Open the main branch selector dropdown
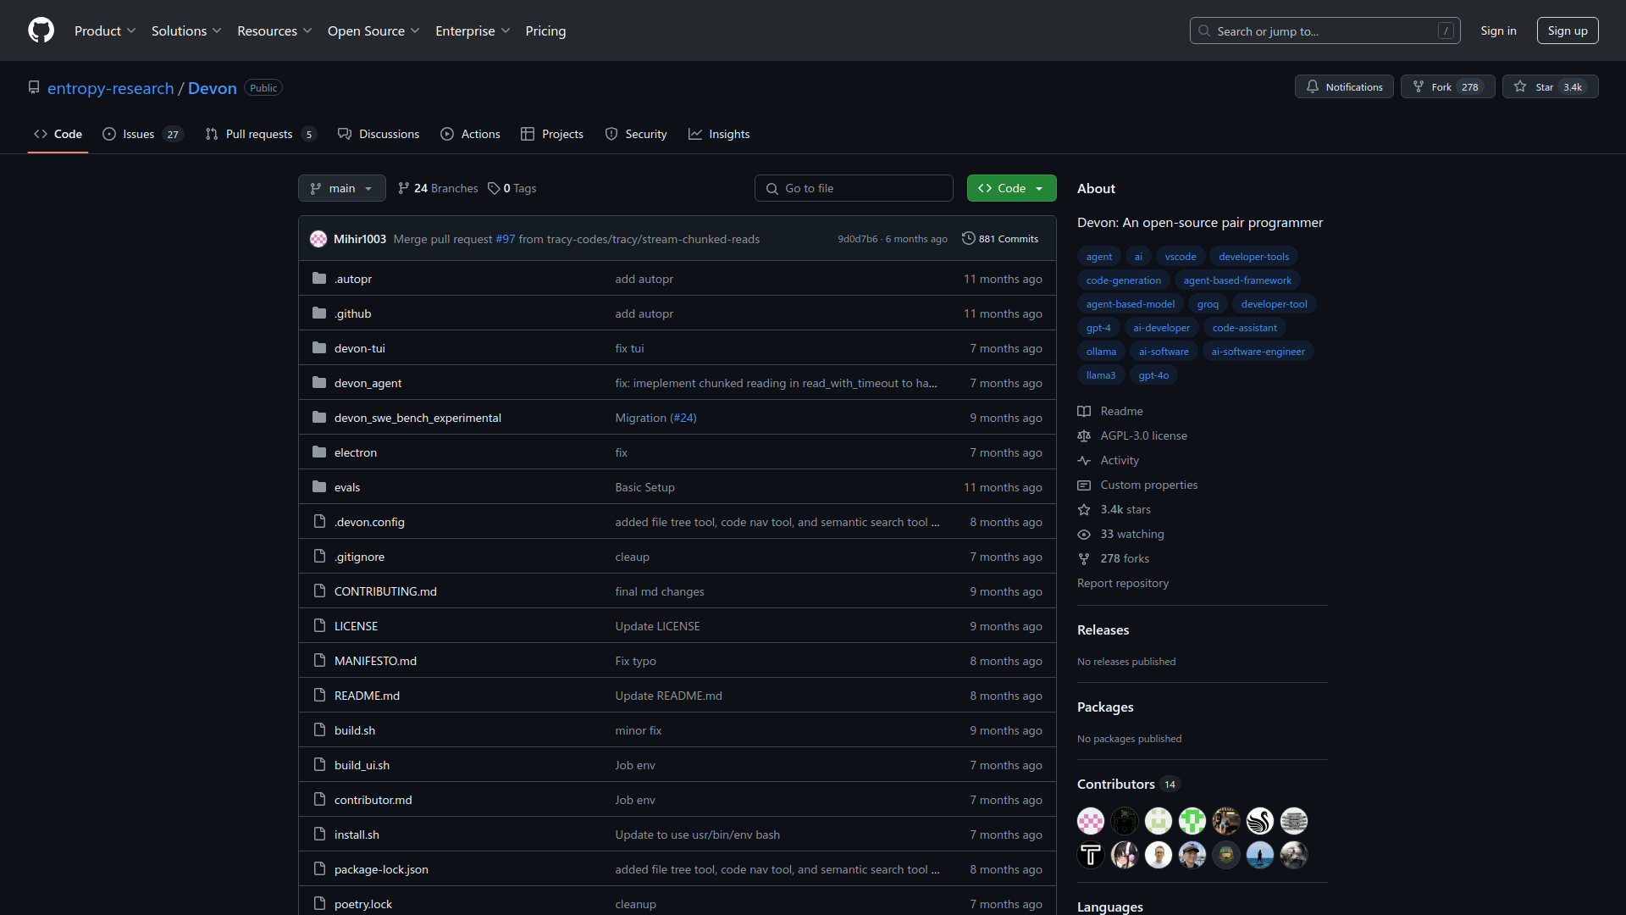This screenshot has height=915, width=1626. coord(341,188)
